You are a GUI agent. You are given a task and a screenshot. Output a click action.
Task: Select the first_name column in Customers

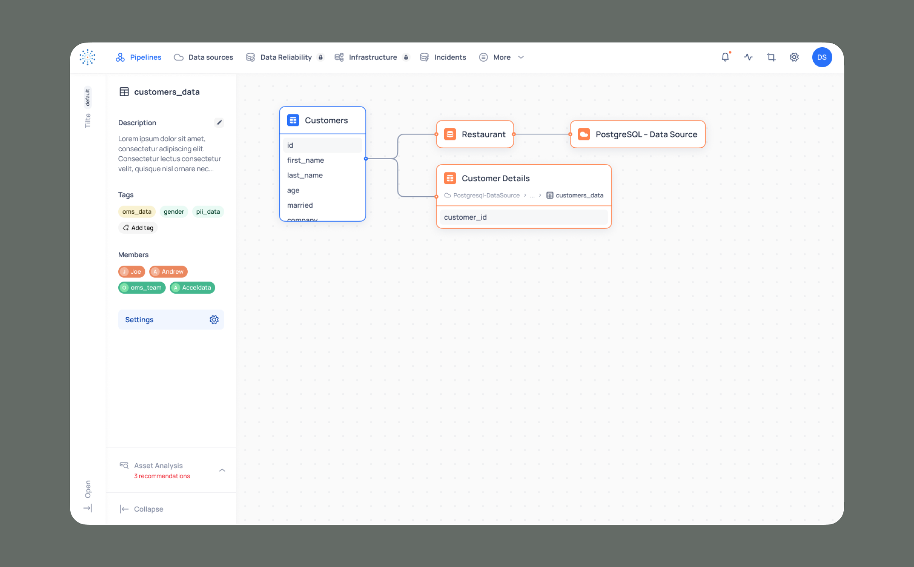pos(323,160)
